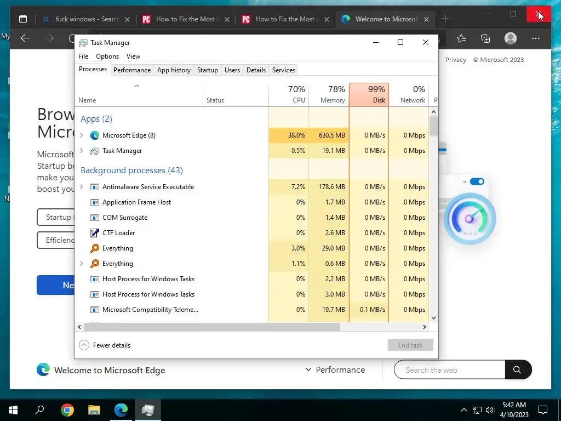Close the Welcome to Microsoft Edge tab
Viewport: 561px width, 421px height.
click(426, 20)
